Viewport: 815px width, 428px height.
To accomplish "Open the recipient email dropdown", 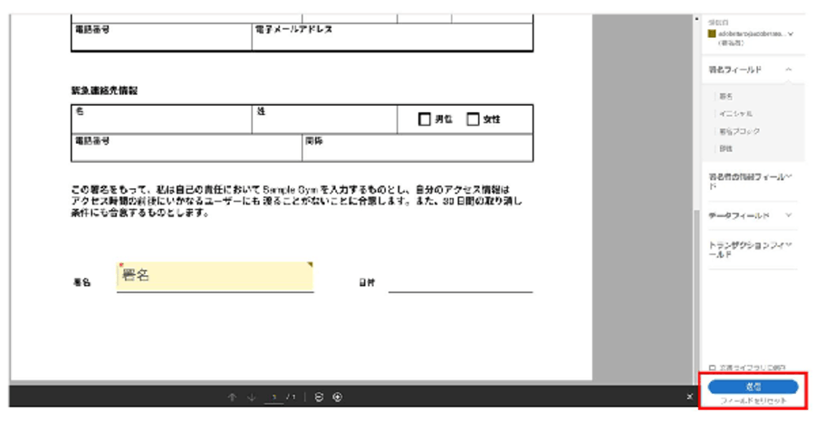I will click(x=791, y=33).
